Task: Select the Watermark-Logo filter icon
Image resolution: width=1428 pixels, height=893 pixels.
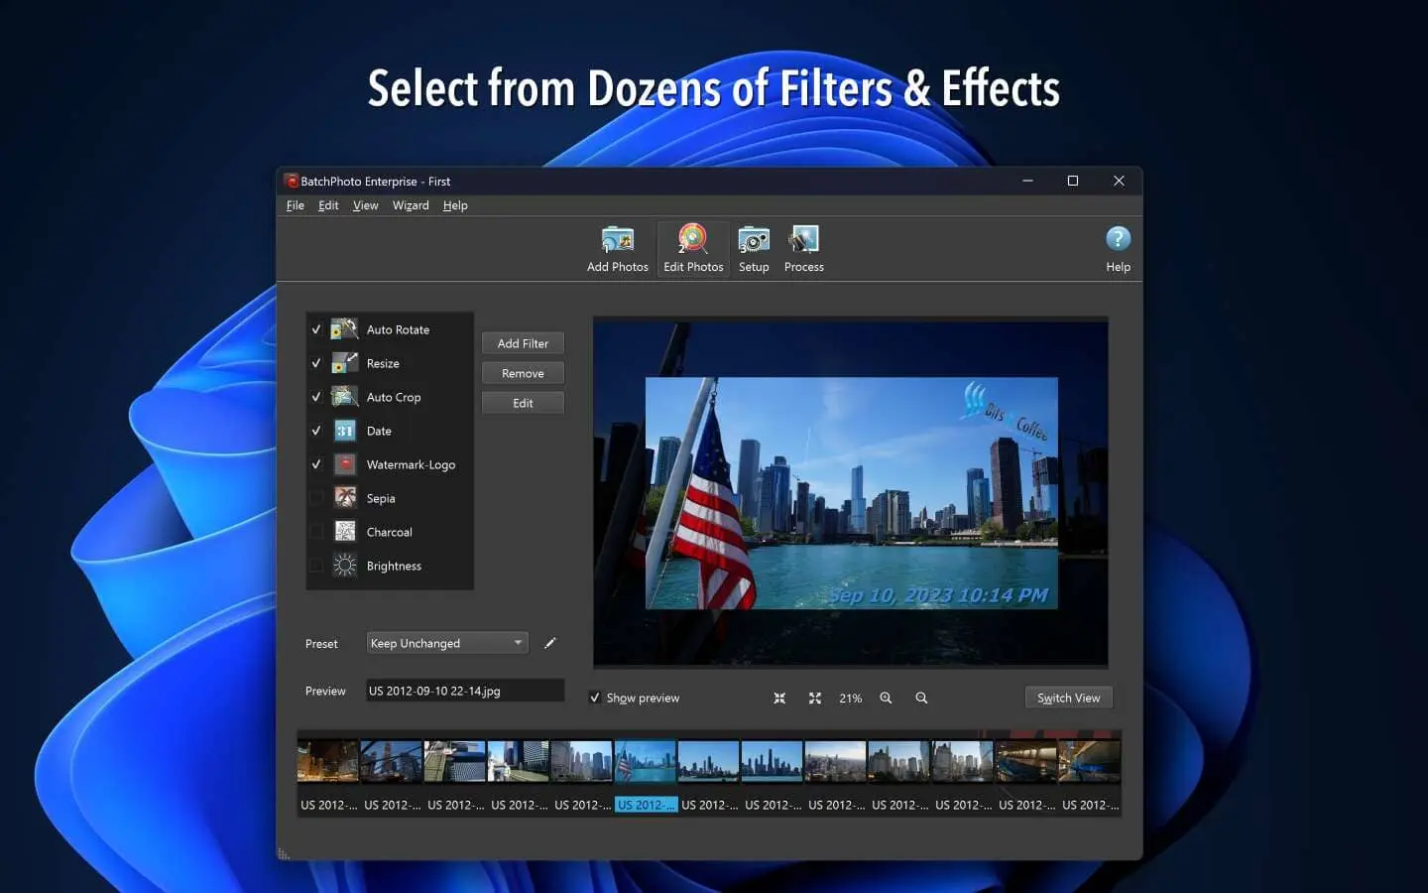Action: [344, 464]
